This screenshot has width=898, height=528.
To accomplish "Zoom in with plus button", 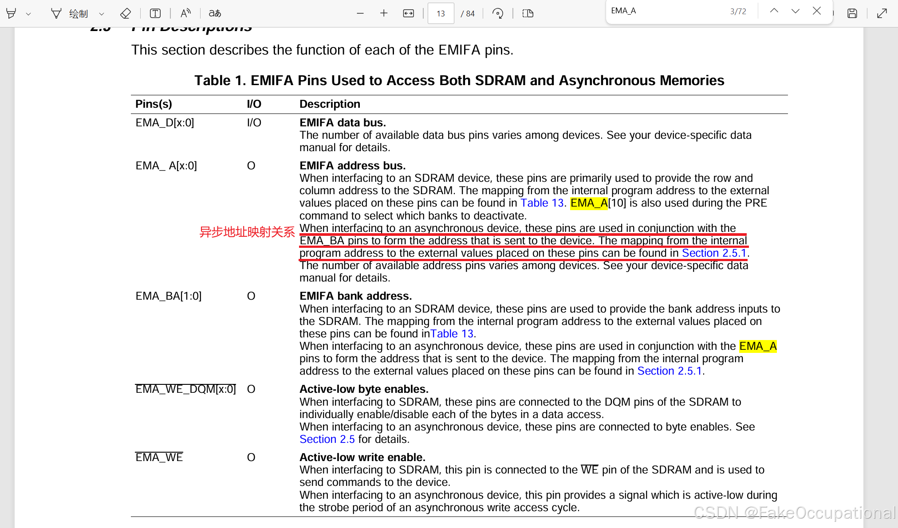I will pos(384,13).
